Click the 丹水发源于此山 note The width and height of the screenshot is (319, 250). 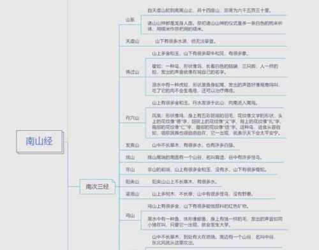pyautogui.click(x=205, y=103)
